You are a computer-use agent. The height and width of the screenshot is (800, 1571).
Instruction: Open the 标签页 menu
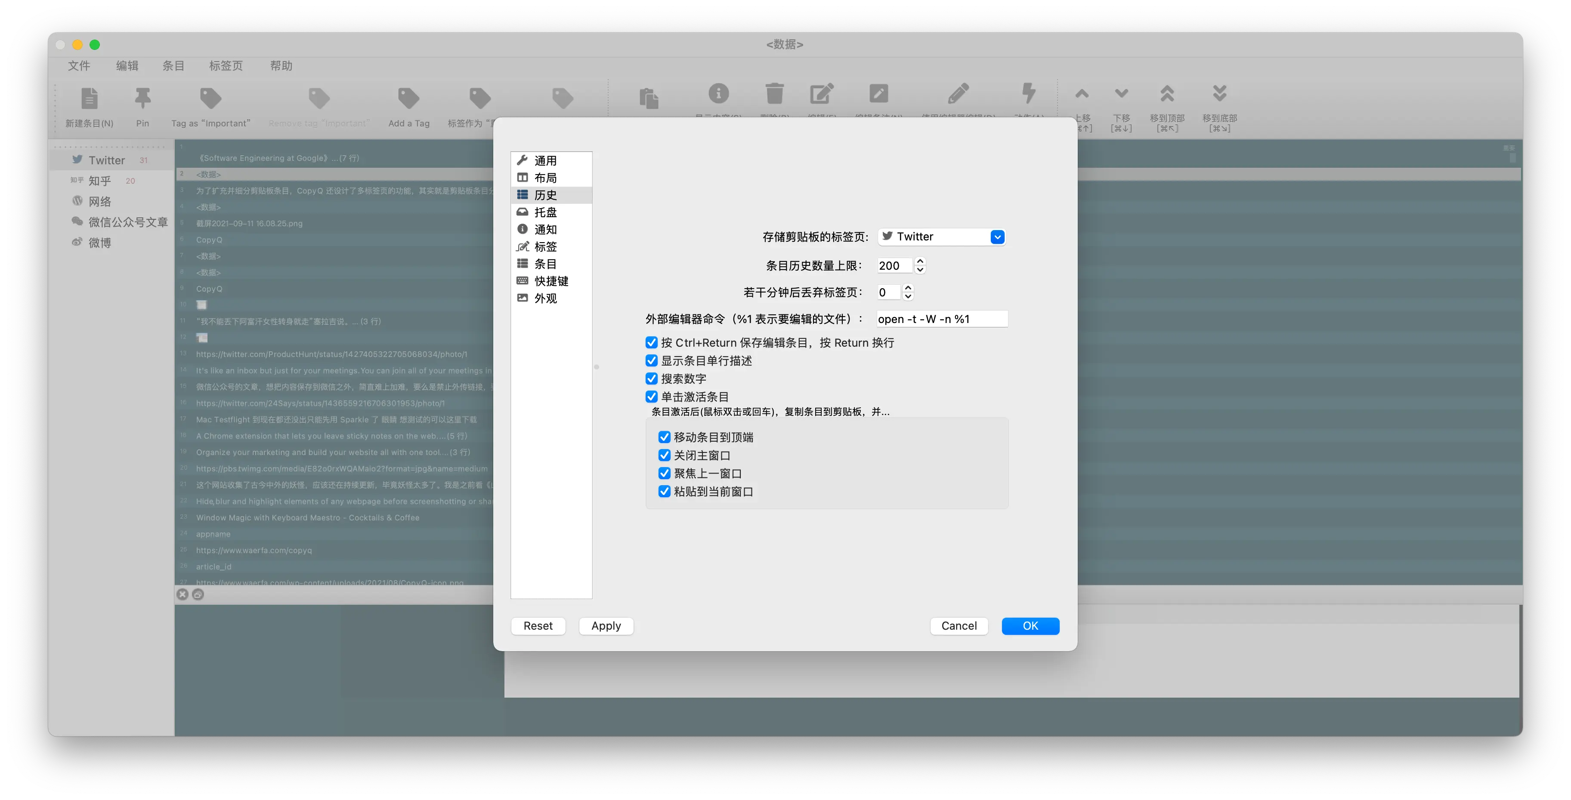tap(226, 66)
